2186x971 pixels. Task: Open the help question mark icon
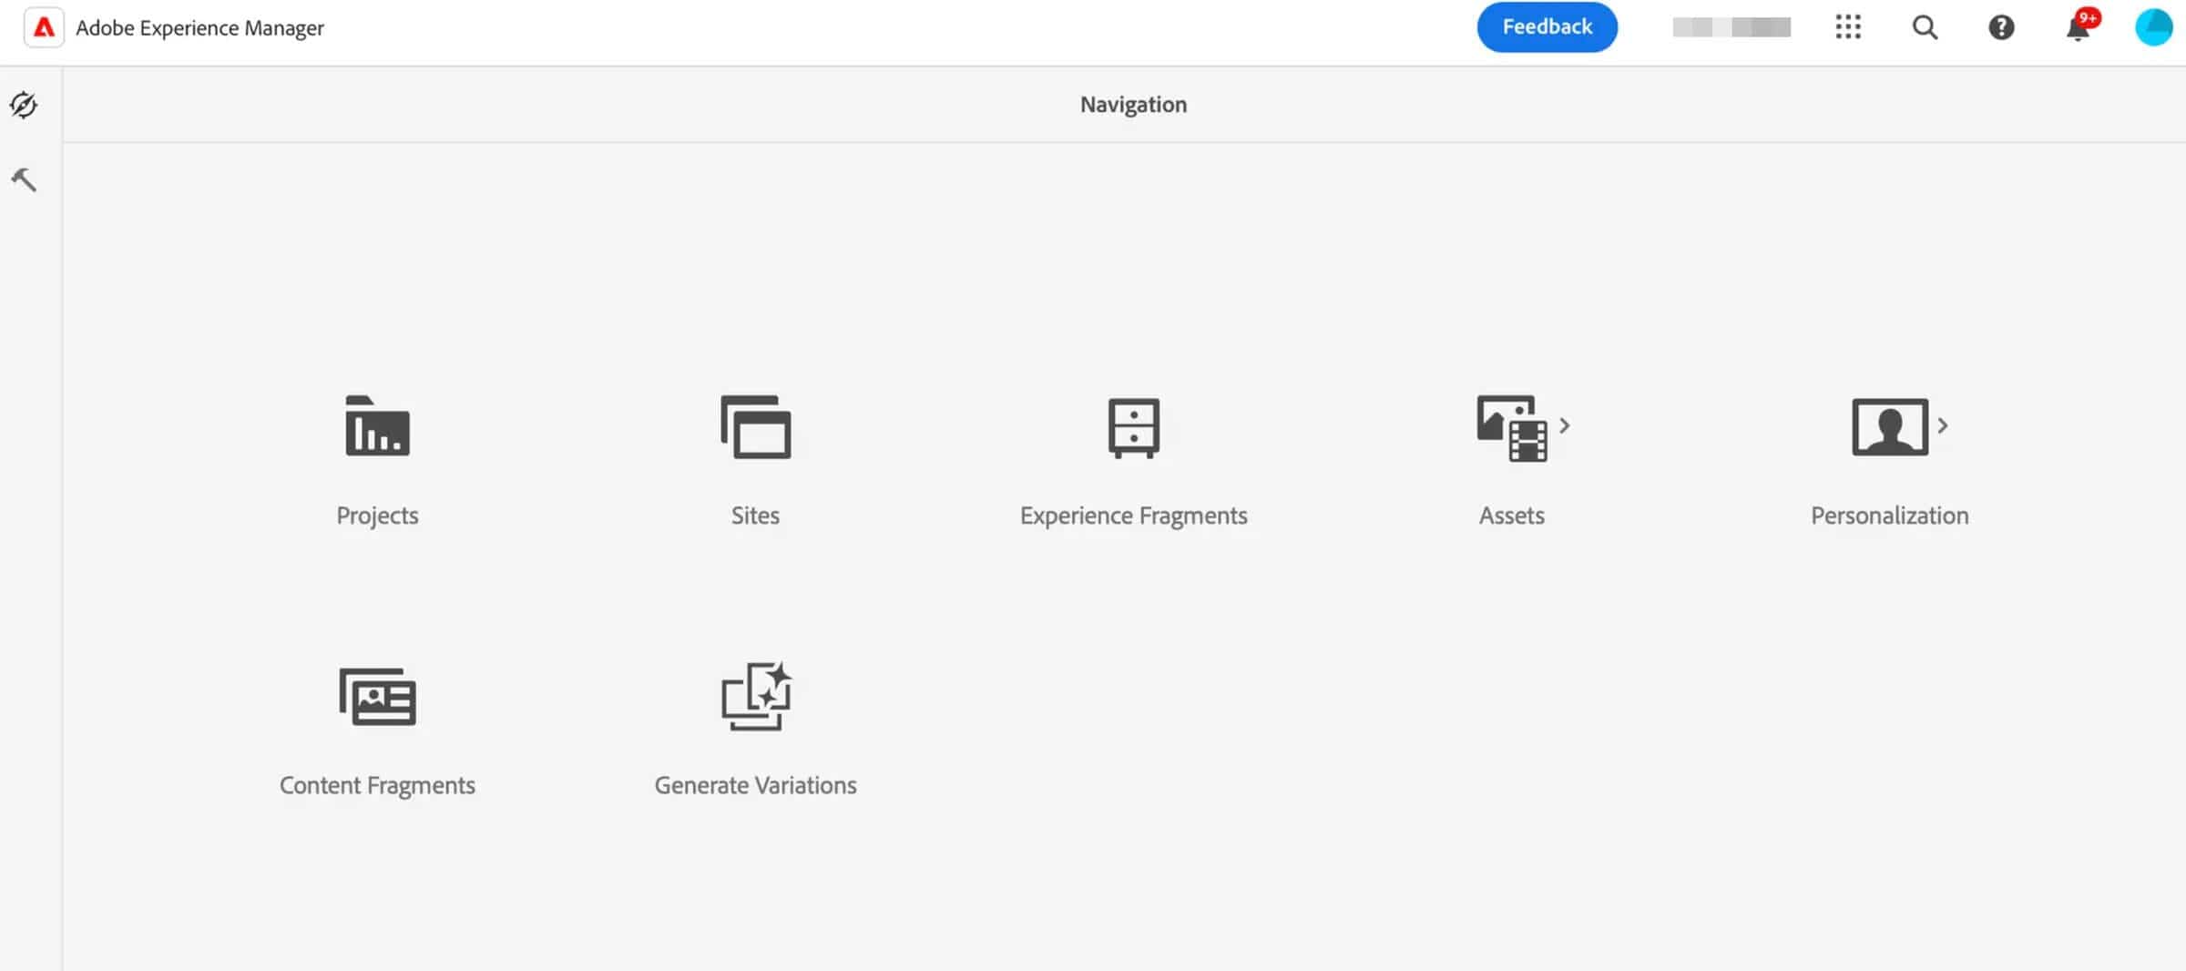(x=2001, y=27)
